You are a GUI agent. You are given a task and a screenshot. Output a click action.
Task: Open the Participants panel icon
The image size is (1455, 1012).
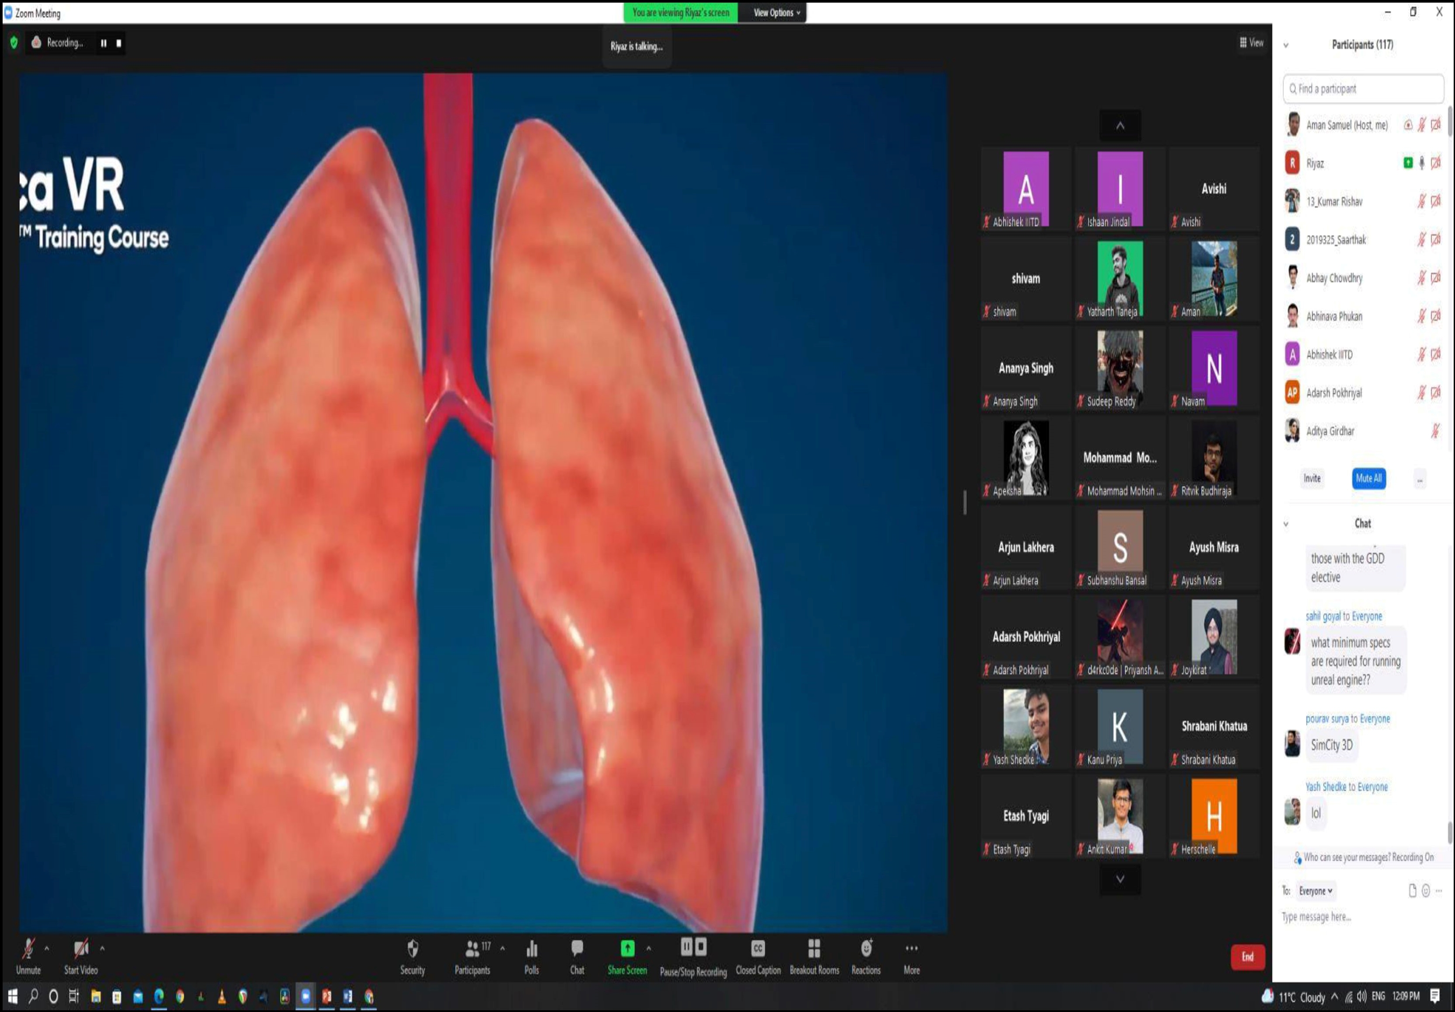472,948
